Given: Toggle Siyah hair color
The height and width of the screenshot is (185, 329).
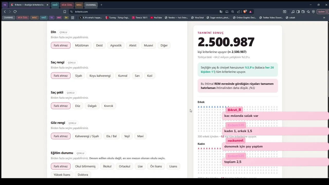Looking at the screenshot, I should coord(78,76).
